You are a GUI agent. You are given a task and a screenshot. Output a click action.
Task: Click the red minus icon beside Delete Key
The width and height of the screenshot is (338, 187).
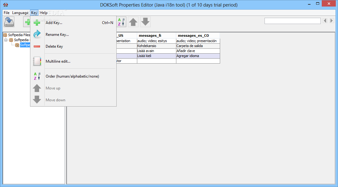point(37,46)
